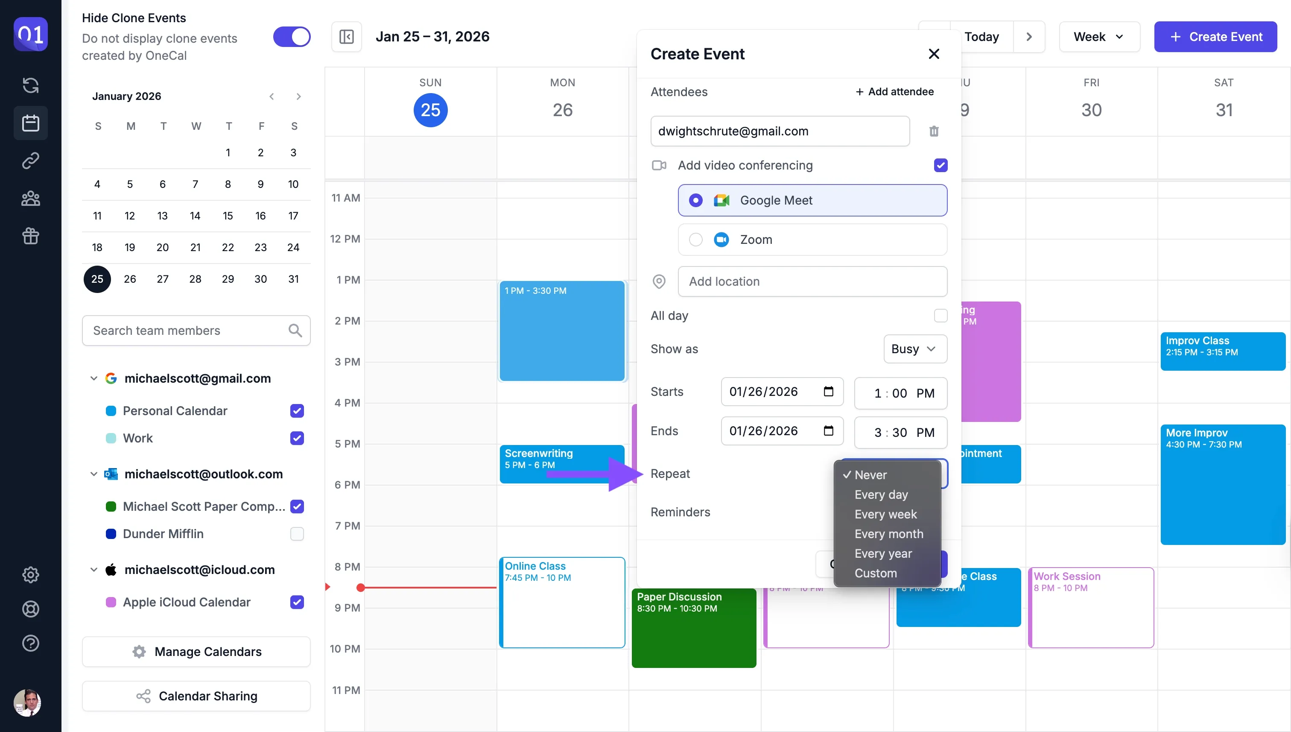The width and height of the screenshot is (1291, 732).
Task: Click the help question mark icon
Action: coord(31,643)
